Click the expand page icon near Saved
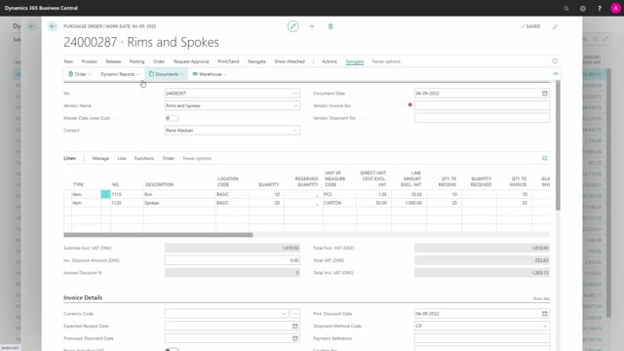This screenshot has width=624, height=351. coord(555,26)
